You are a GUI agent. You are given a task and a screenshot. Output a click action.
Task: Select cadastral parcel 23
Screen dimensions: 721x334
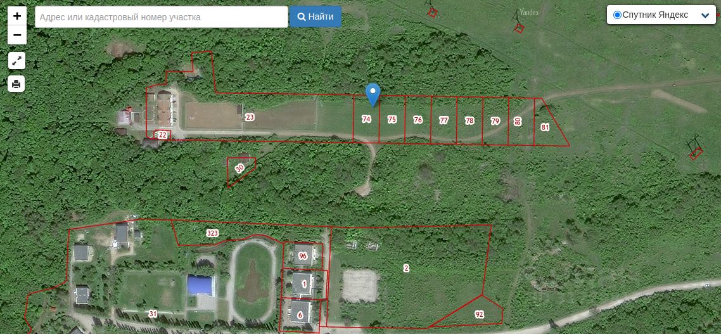[250, 117]
